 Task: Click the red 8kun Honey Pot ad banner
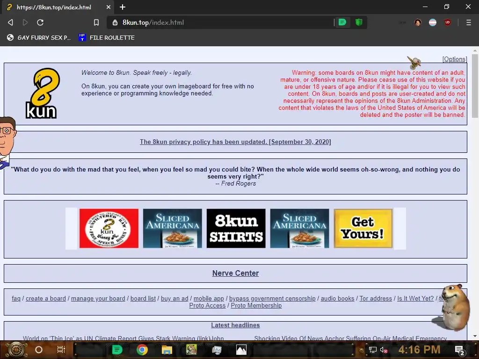pos(109,228)
